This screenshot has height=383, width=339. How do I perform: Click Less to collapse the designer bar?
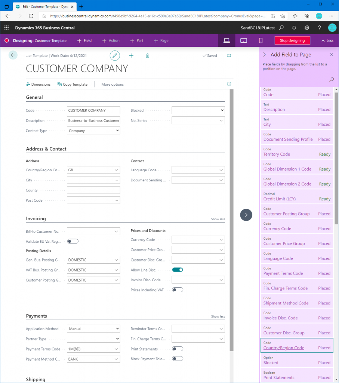[x=327, y=40]
